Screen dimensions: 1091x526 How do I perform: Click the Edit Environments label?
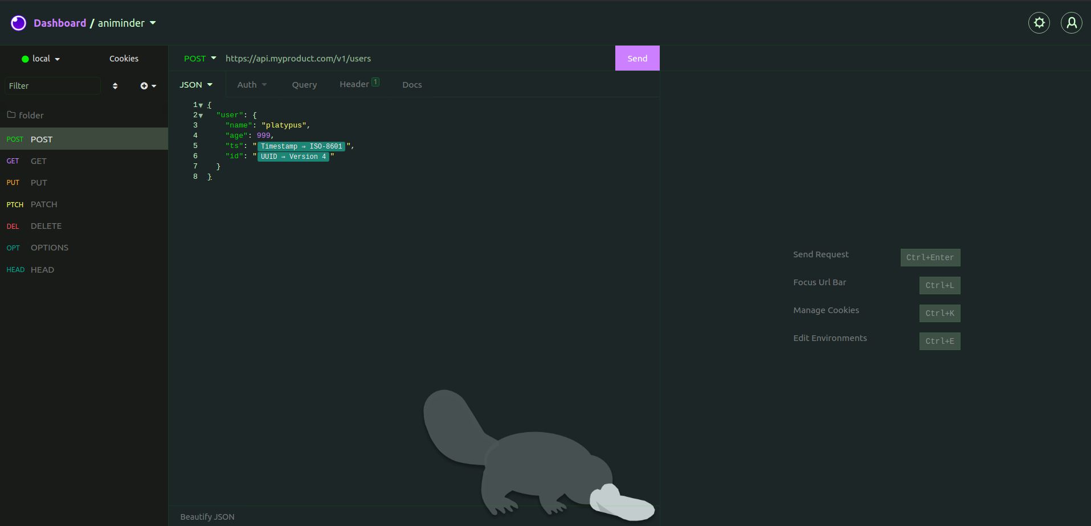point(830,338)
